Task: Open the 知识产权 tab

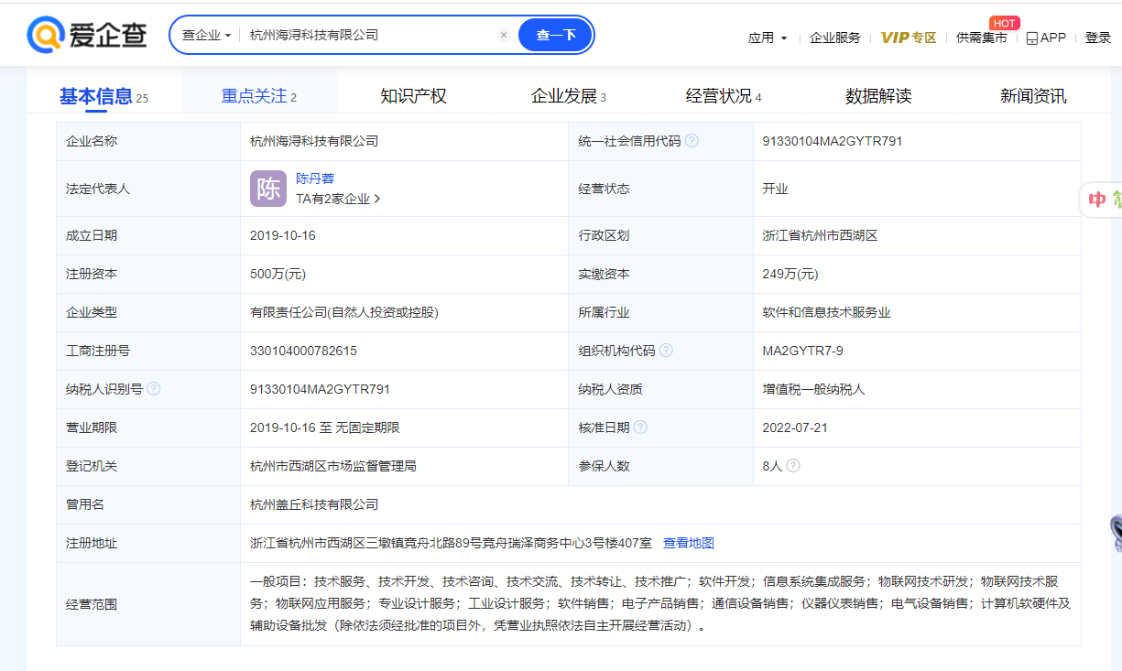Action: click(x=413, y=96)
